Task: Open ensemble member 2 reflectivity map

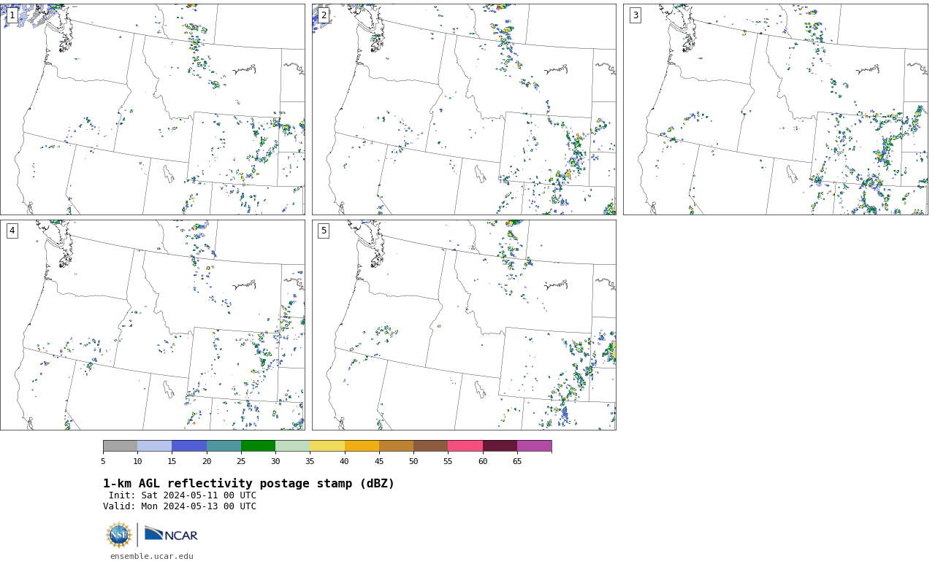Action: click(464, 109)
